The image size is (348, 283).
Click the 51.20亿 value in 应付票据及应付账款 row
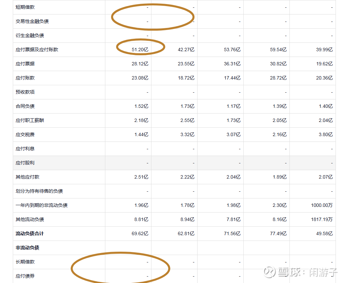pyautogui.click(x=140, y=50)
